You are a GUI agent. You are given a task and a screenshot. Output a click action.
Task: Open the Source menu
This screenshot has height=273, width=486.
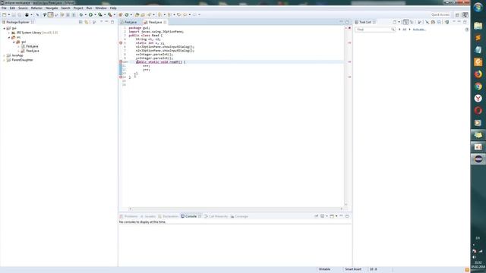coord(23,8)
